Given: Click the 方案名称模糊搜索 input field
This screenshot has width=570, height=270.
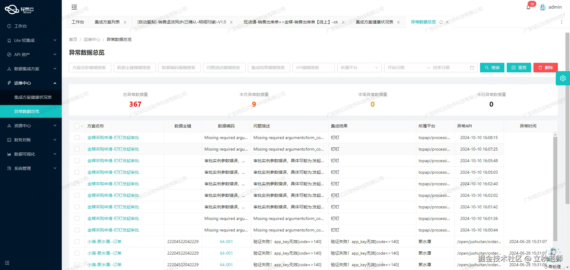Looking at the screenshot, I should 90,67.
